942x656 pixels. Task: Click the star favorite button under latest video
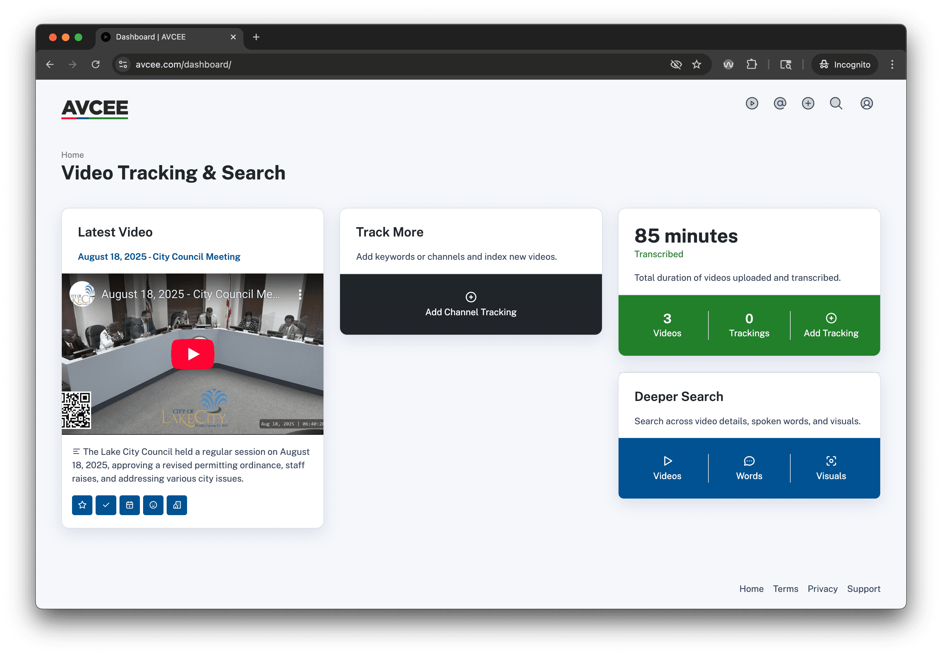coord(82,505)
